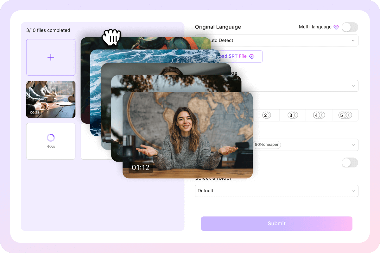The image size is (380, 253).
Task: Click the grab hand cursor icon
Action: [x=111, y=37]
